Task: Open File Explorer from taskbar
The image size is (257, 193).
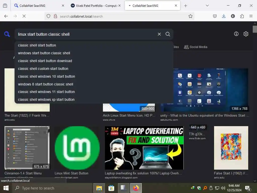Action: (x=99, y=188)
